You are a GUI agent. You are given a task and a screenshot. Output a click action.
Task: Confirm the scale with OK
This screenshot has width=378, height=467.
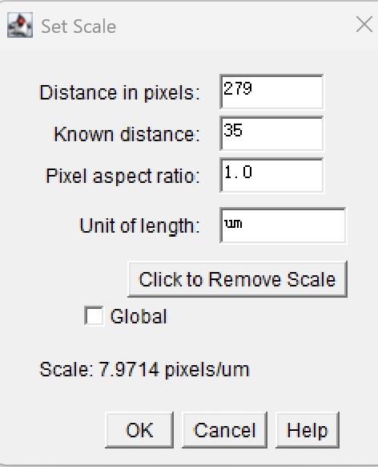coord(139,430)
